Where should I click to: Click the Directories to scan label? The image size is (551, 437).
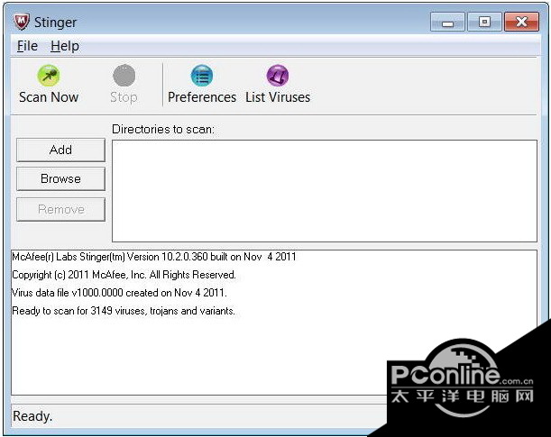click(x=163, y=130)
